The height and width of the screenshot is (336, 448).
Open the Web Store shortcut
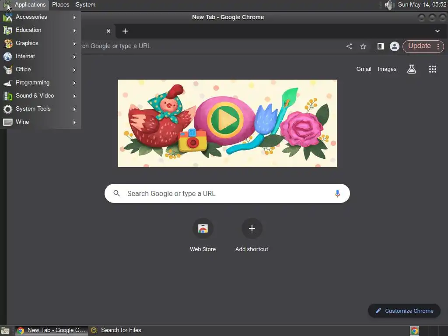coord(203,235)
